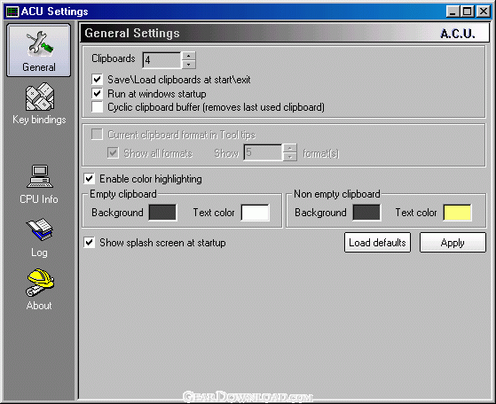Toggle Save\Load clipboards at start\exit checkbox

pos(97,79)
